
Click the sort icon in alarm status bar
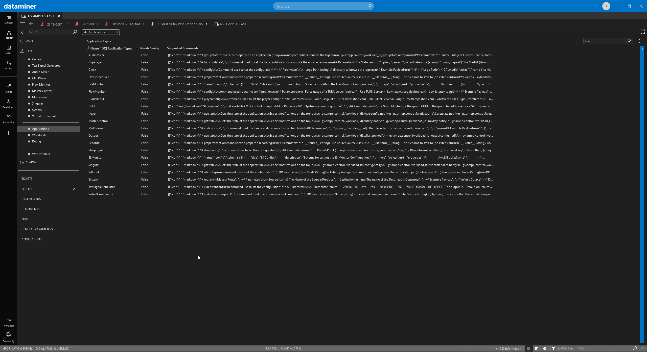coord(537,348)
